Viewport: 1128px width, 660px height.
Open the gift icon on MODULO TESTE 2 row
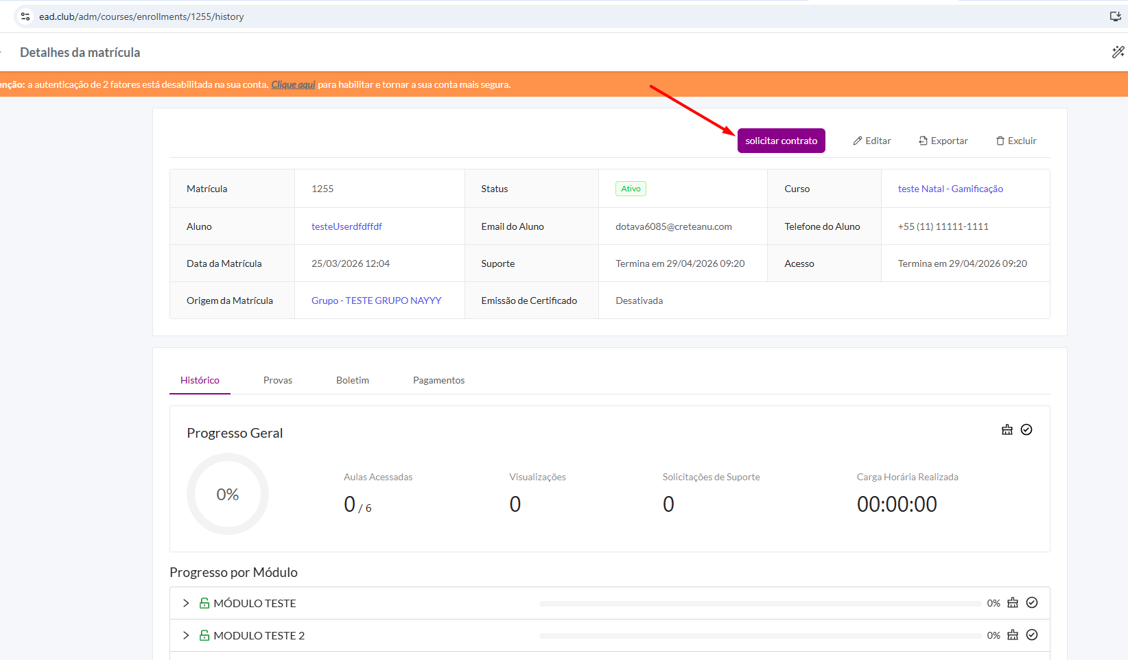(1013, 635)
